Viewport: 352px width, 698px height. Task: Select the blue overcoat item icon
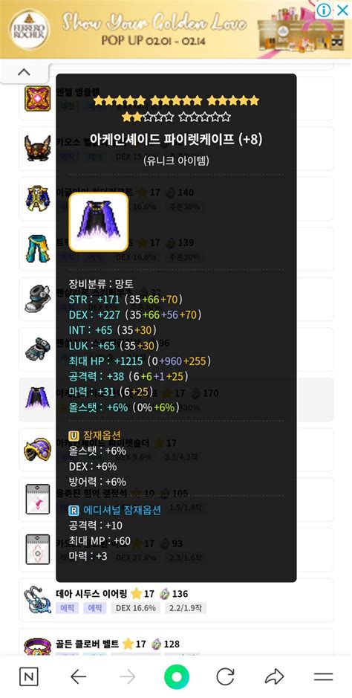[37, 198]
